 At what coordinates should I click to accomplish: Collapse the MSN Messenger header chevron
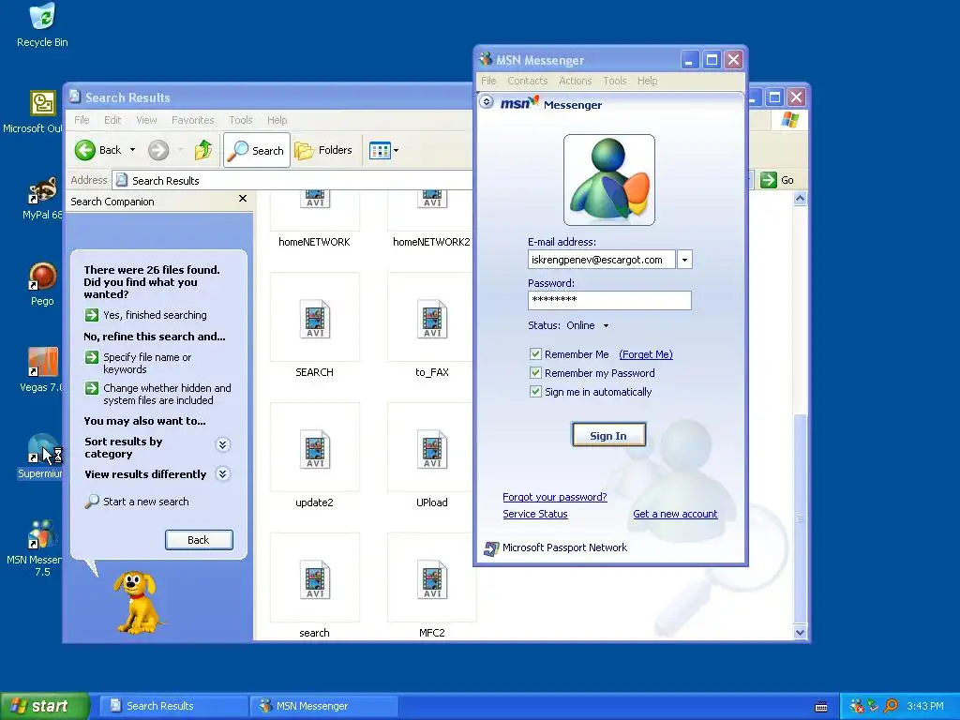(x=487, y=101)
